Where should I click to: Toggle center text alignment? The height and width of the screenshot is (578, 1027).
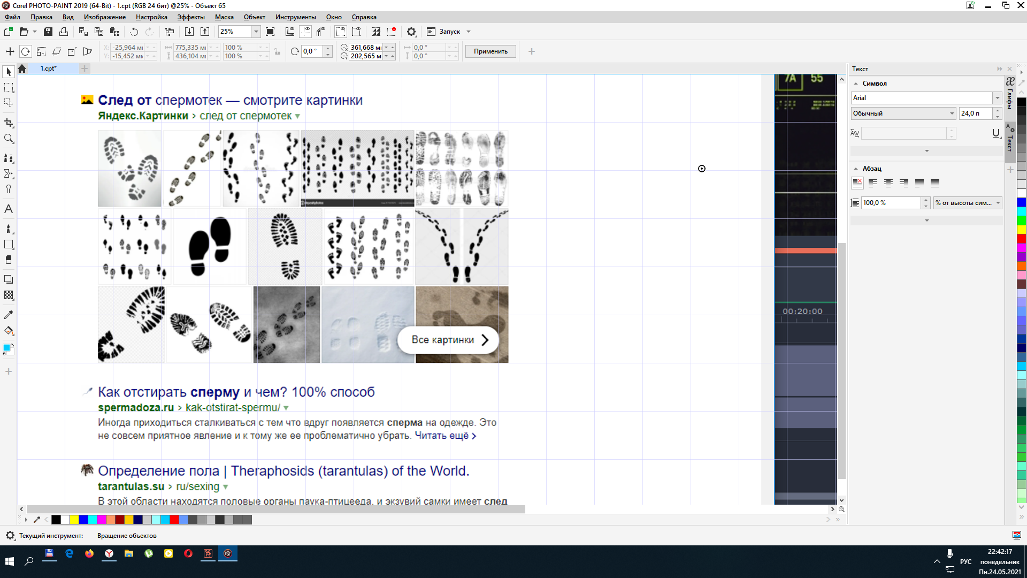pyautogui.click(x=888, y=184)
